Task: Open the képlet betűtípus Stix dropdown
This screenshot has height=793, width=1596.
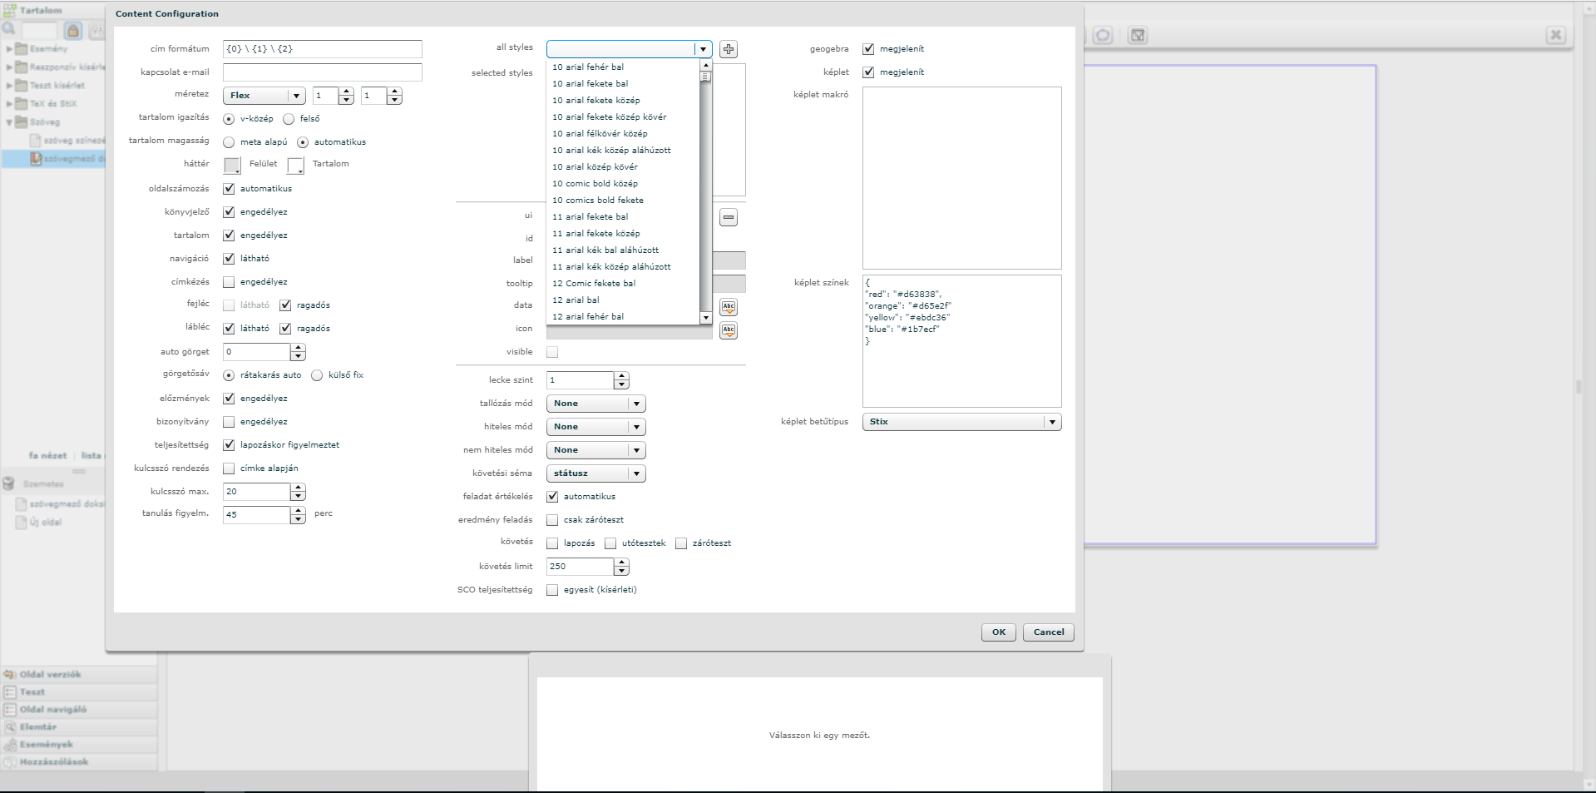Action: (x=961, y=422)
